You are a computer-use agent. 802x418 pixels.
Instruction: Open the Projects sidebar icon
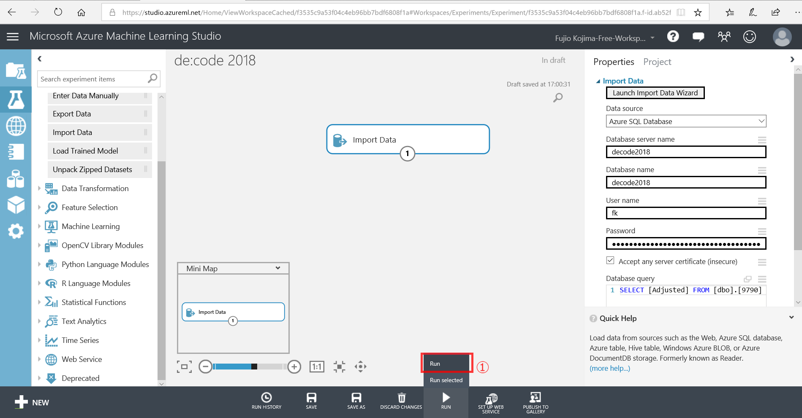(16, 71)
